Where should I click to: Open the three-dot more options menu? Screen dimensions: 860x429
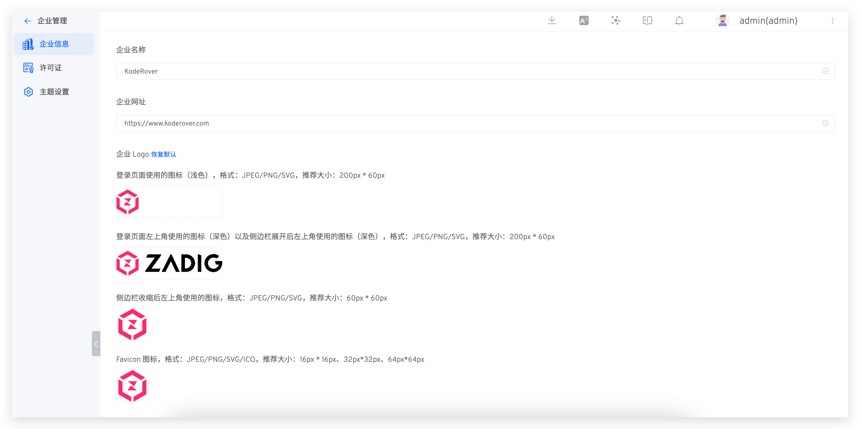[832, 21]
